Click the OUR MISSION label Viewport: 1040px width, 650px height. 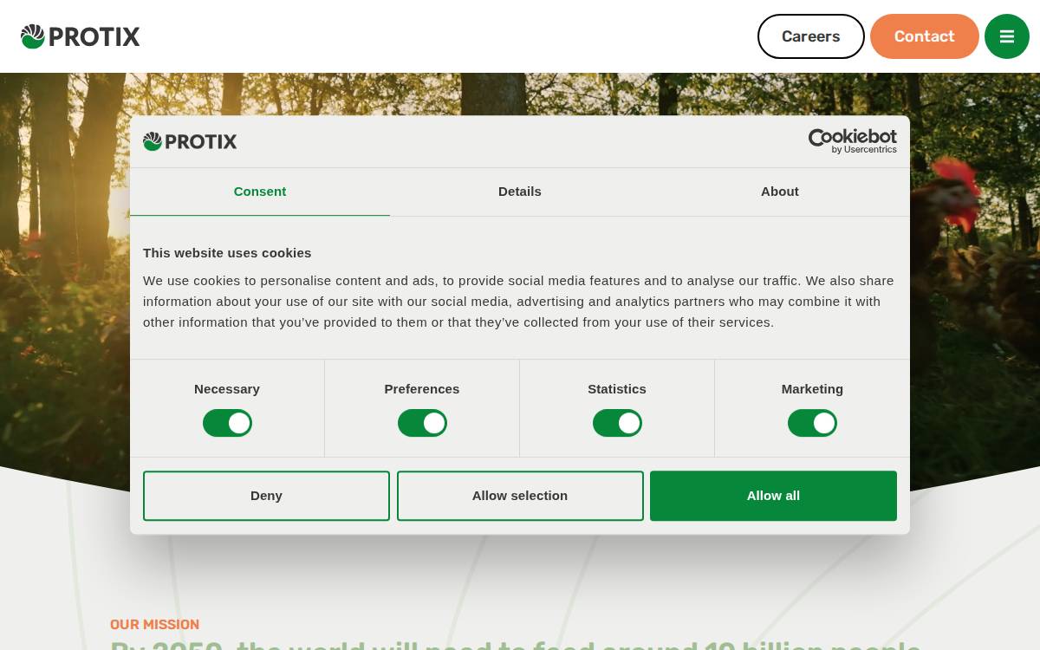point(154,625)
